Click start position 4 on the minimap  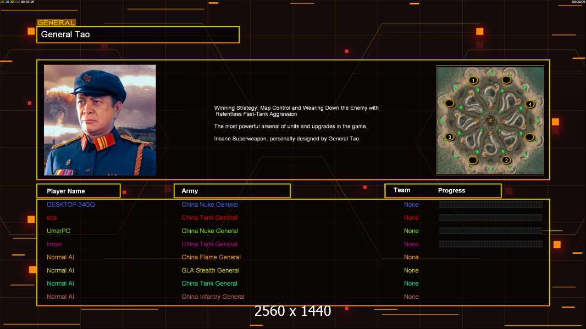[529, 104]
